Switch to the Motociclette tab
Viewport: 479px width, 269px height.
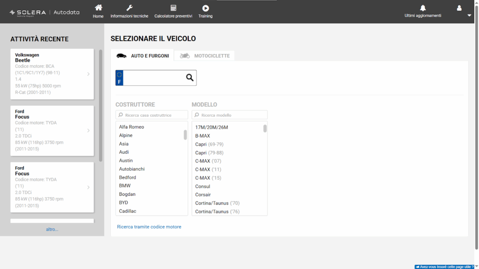(204, 56)
